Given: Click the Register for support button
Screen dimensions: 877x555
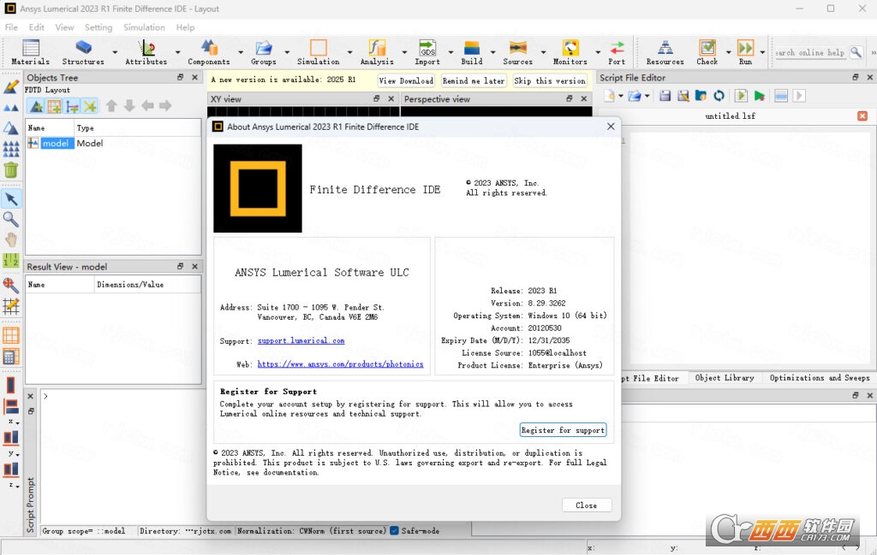Looking at the screenshot, I should [563, 430].
